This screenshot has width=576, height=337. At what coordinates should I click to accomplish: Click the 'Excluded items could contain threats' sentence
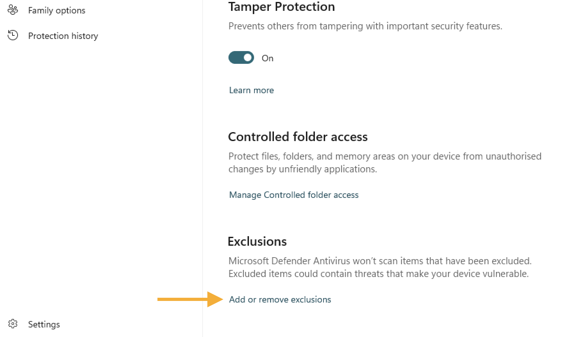coord(378,274)
